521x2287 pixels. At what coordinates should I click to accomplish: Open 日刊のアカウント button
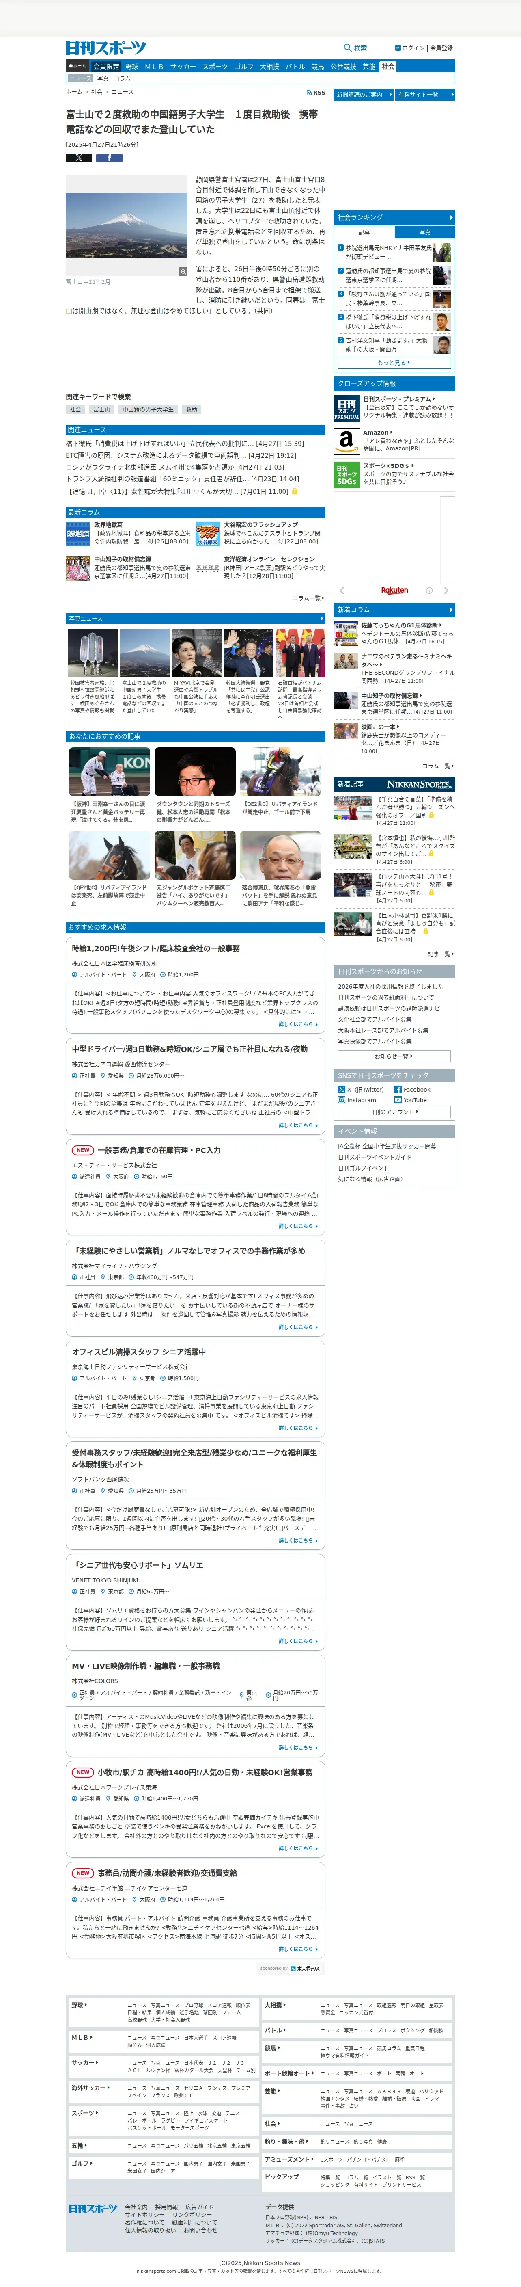(394, 1112)
